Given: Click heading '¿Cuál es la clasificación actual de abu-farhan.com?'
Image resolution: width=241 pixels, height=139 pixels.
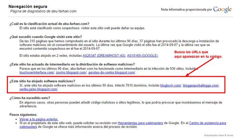Looking at the screenshot, I should [x=49, y=24].
